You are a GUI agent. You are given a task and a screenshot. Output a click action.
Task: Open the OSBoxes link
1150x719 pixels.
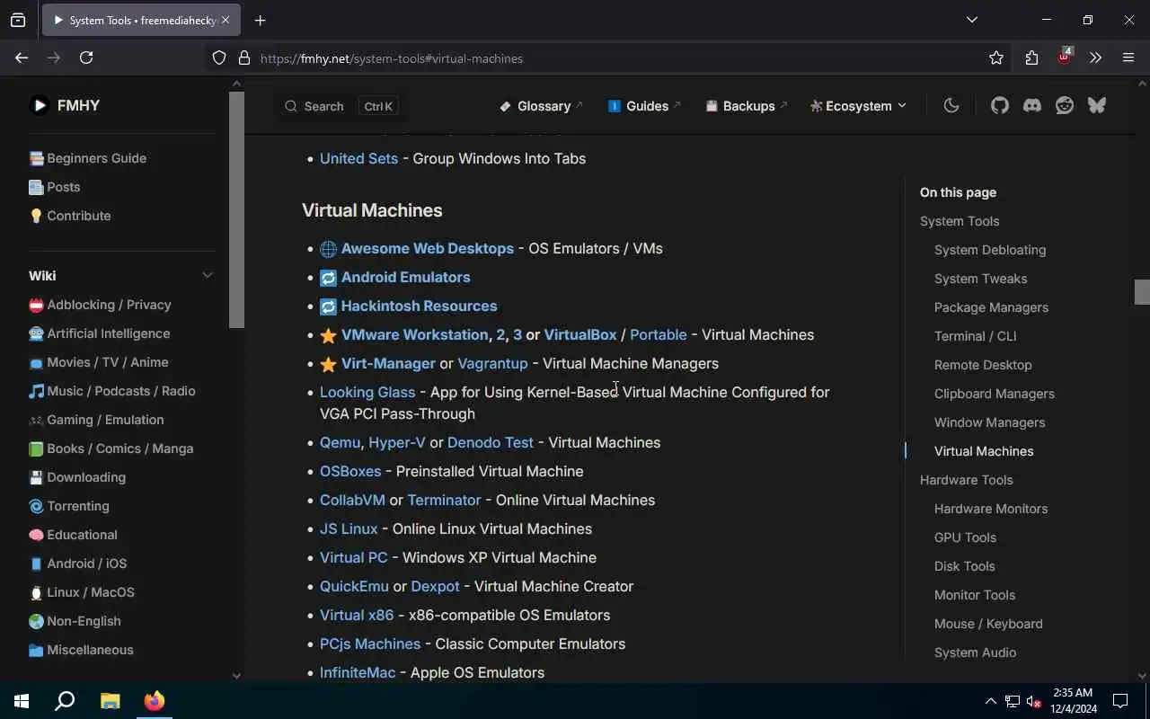[350, 471]
